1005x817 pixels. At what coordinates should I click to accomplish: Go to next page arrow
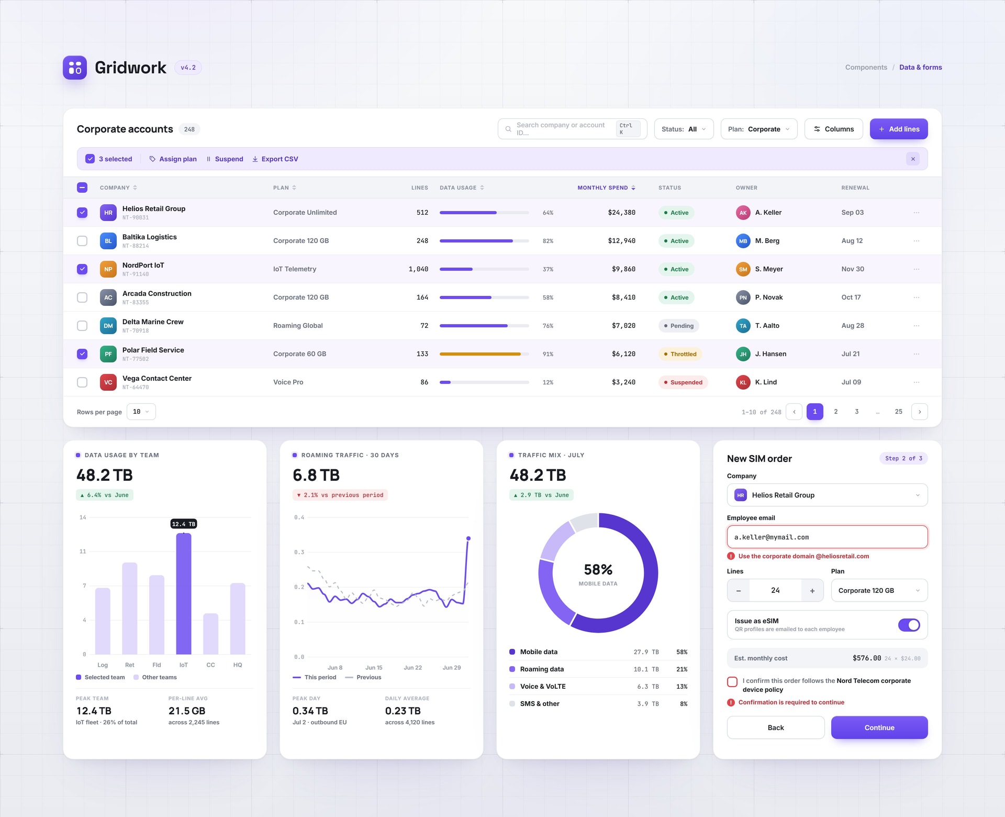point(920,412)
